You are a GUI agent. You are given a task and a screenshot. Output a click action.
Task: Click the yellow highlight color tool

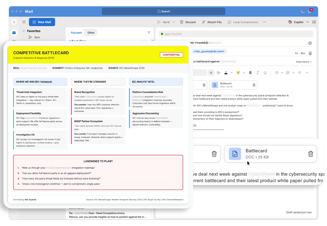coord(238,73)
